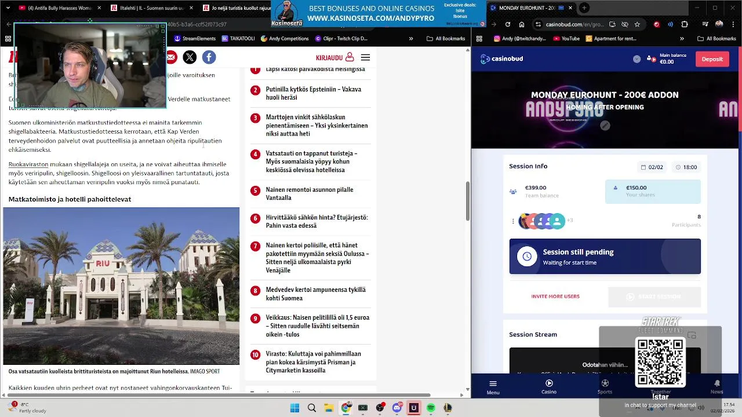Click the 02/02 session date chip
The height and width of the screenshot is (417, 742).
652,167
